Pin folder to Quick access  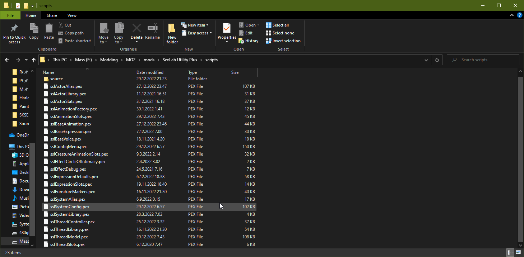[14, 34]
